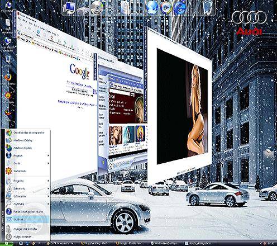Open Pomoc i obsługa techniczna help entry
The height and width of the screenshot is (246, 277).
pos(27,211)
